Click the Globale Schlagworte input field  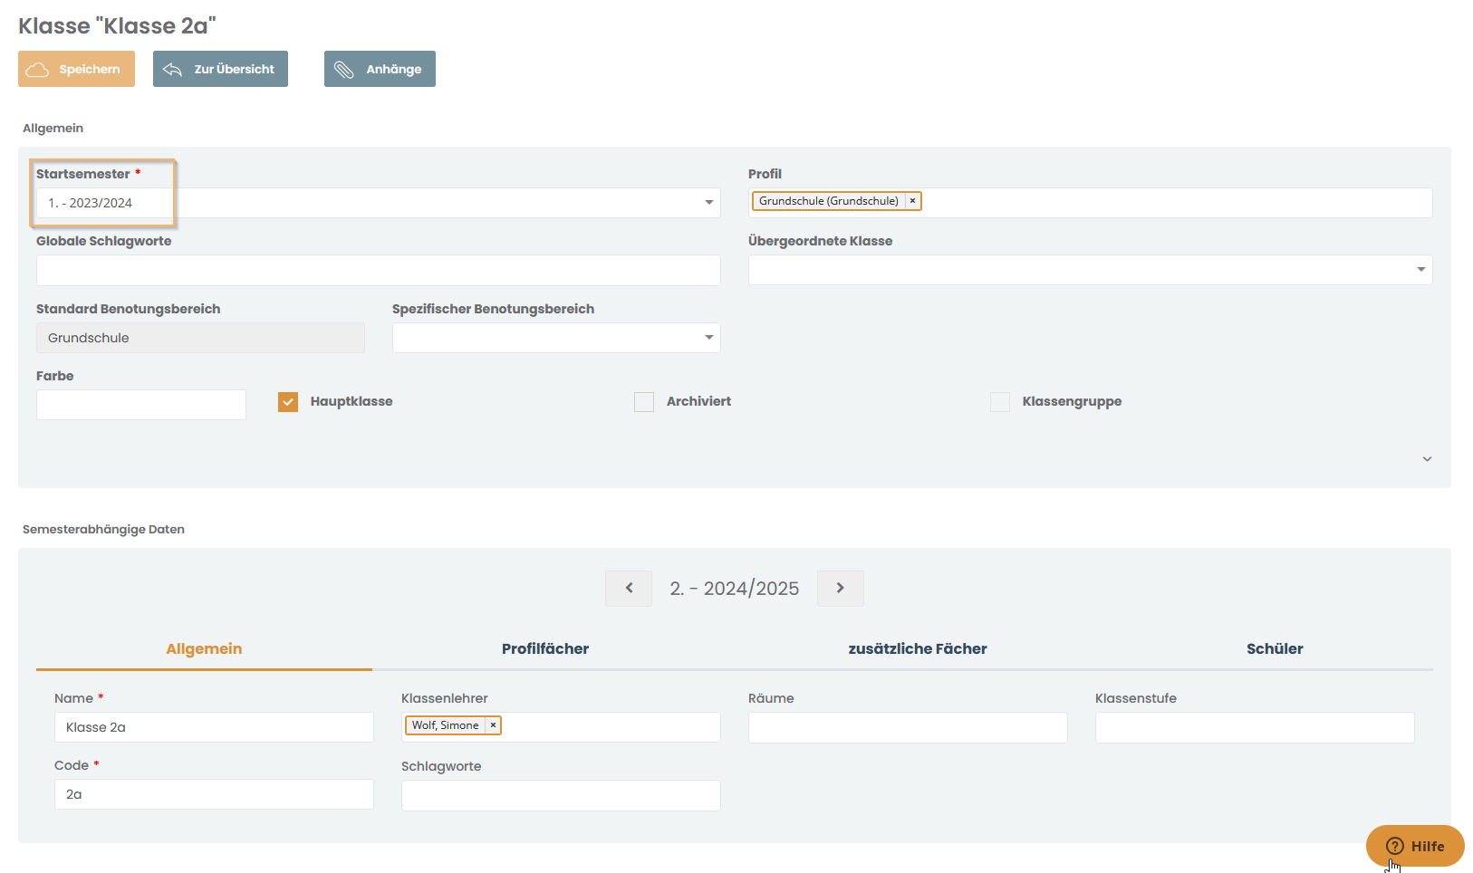(x=379, y=270)
